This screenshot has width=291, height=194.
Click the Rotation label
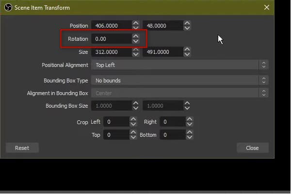pyautogui.click(x=78, y=39)
